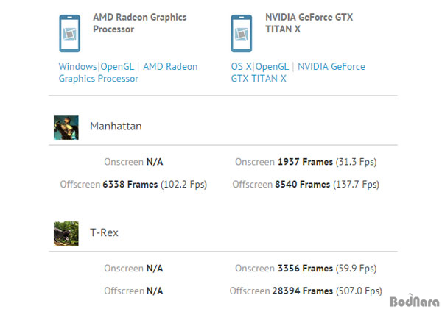
Task: Click the Offscreen 28394 Frames result
Action: click(306, 291)
